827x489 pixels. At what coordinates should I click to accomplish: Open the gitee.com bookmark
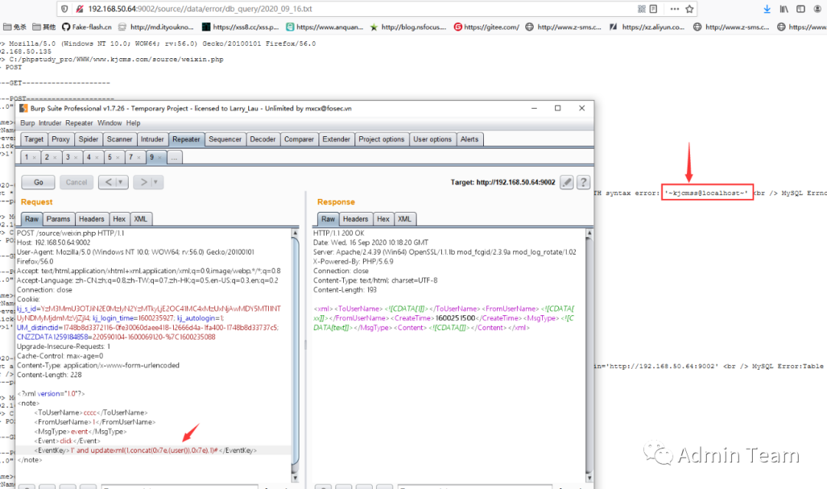pos(486,27)
